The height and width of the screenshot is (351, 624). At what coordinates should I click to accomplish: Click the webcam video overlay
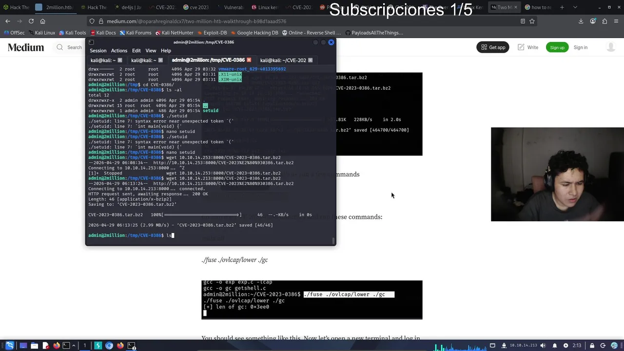(x=557, y=174)
